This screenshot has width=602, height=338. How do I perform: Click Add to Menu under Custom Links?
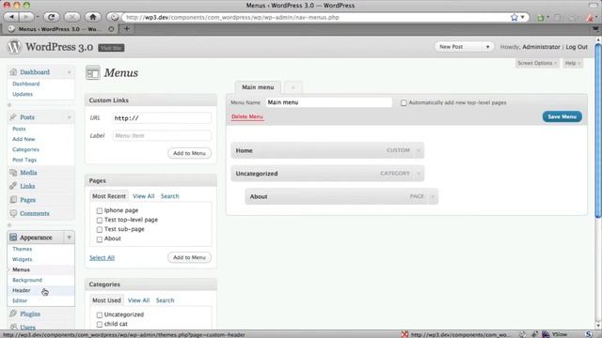click(189, 153)
